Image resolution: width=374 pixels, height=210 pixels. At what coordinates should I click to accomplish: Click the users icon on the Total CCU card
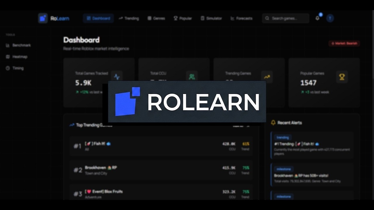[x=191, y=77]
